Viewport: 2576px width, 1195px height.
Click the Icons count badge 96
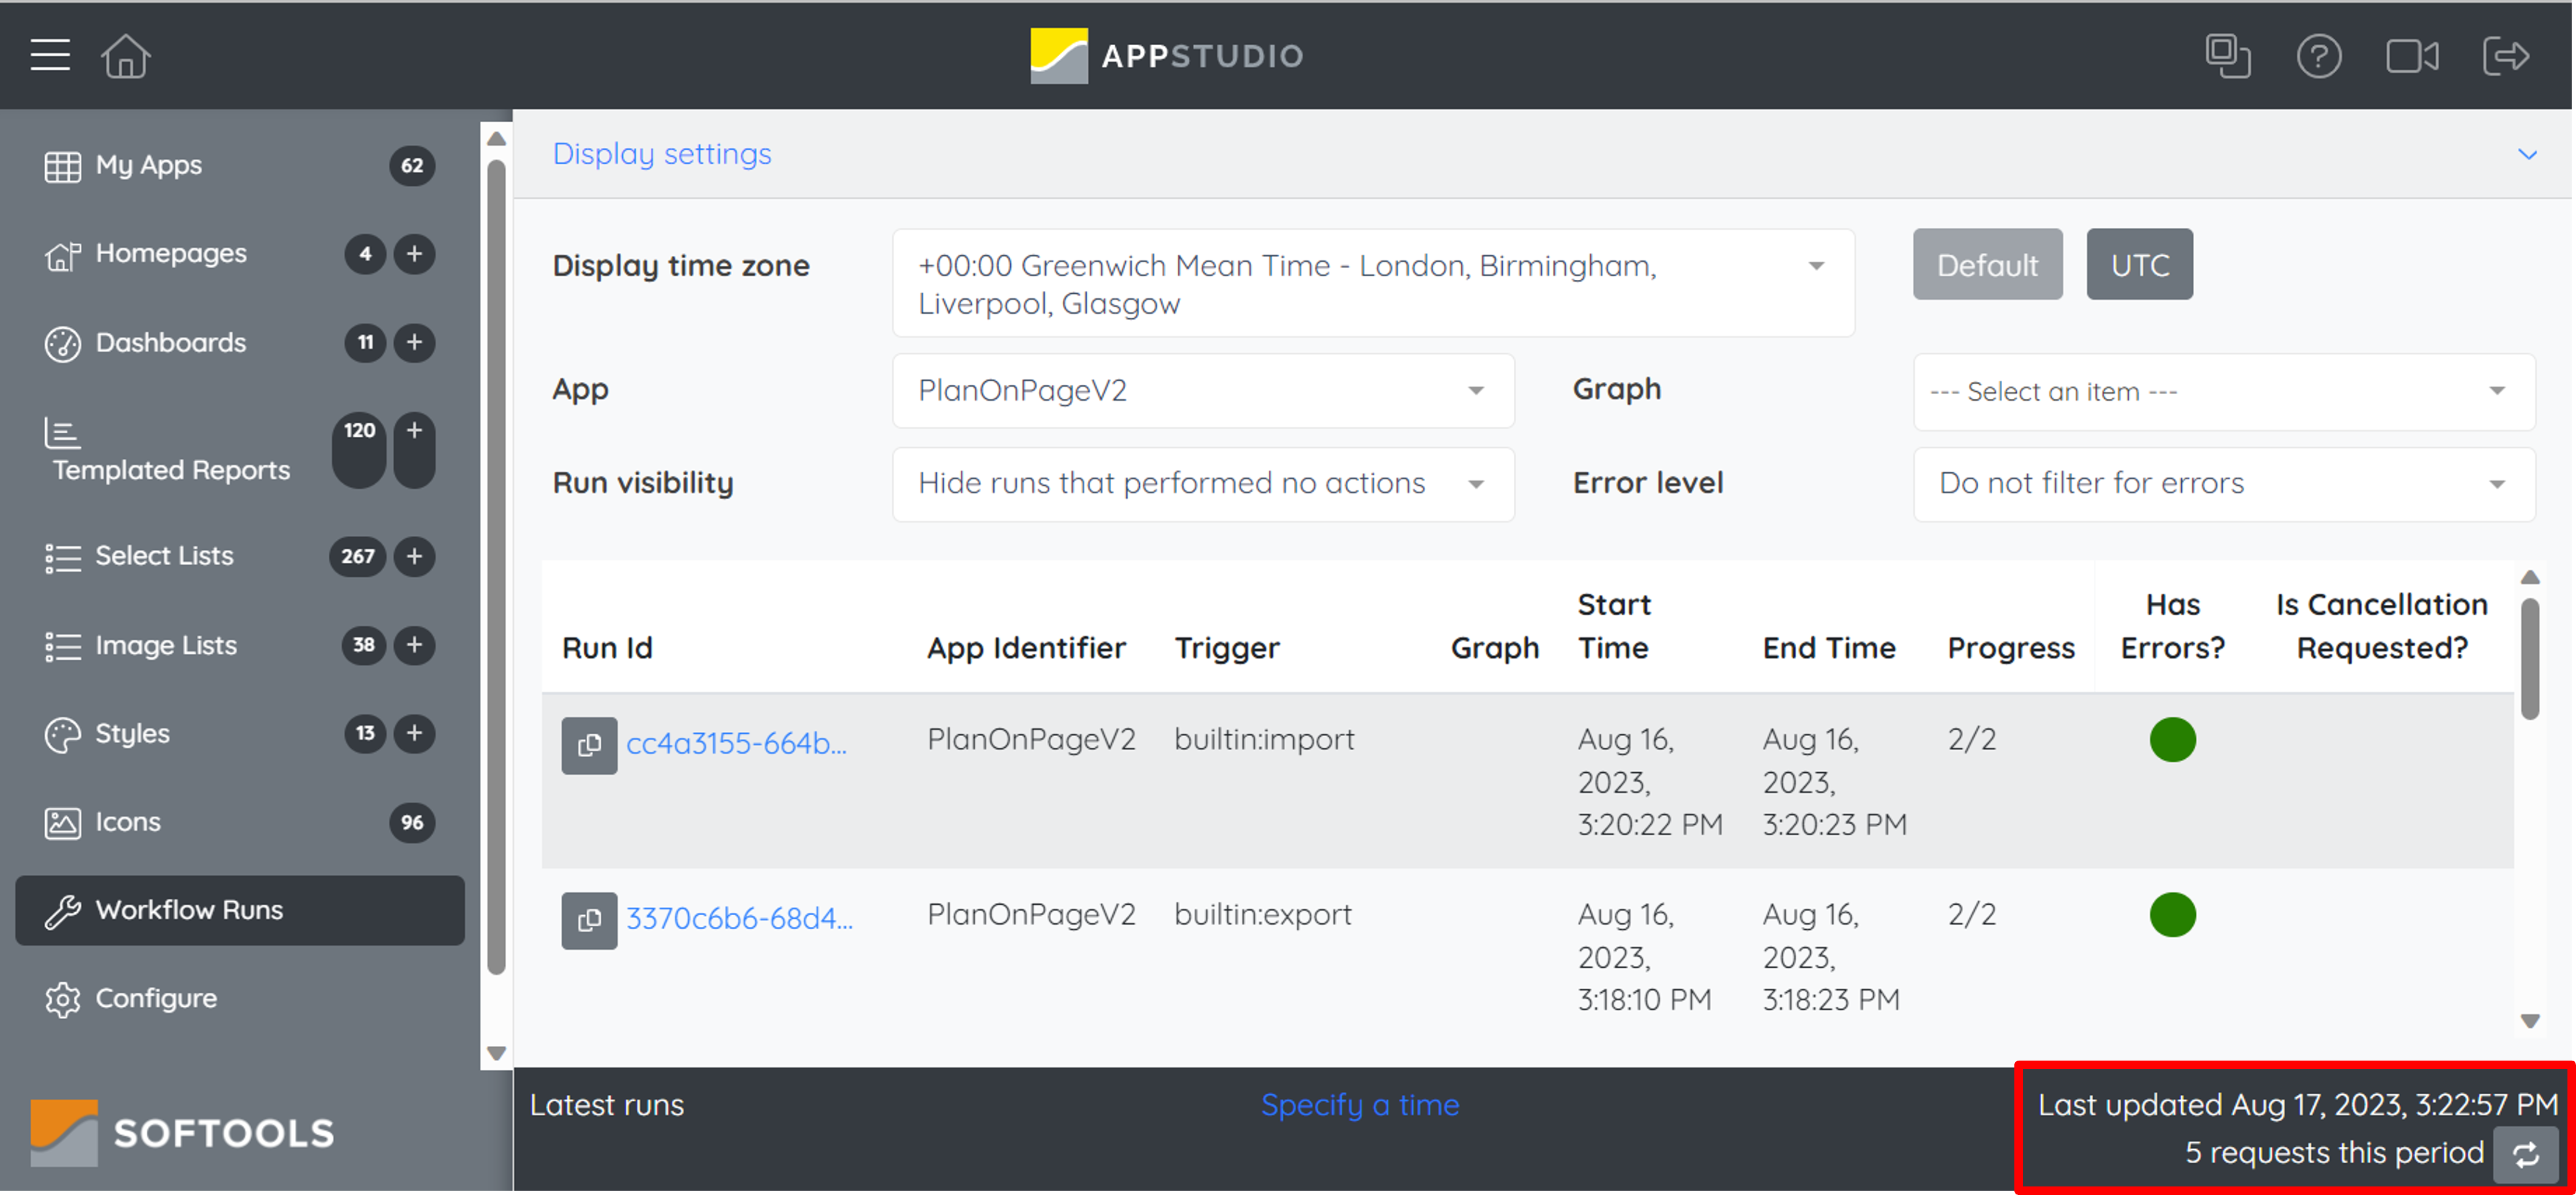point(412,823)
